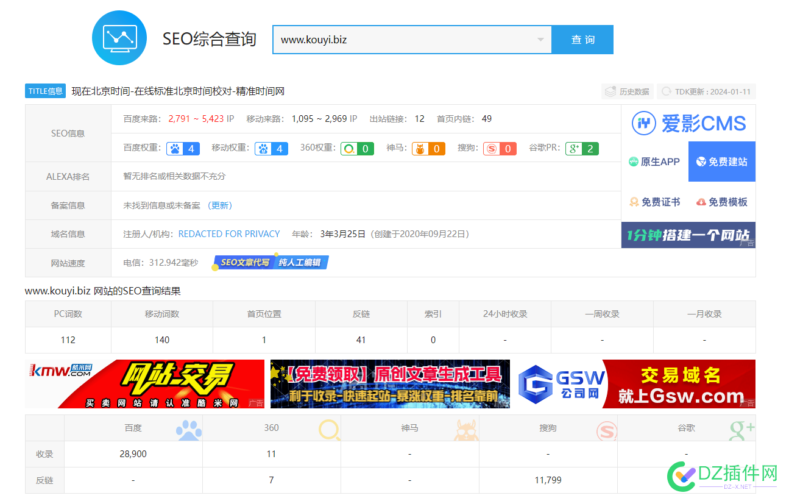
Task: Click the 原创文章生成工具 banner ad
Action: [x=390, y=384]
